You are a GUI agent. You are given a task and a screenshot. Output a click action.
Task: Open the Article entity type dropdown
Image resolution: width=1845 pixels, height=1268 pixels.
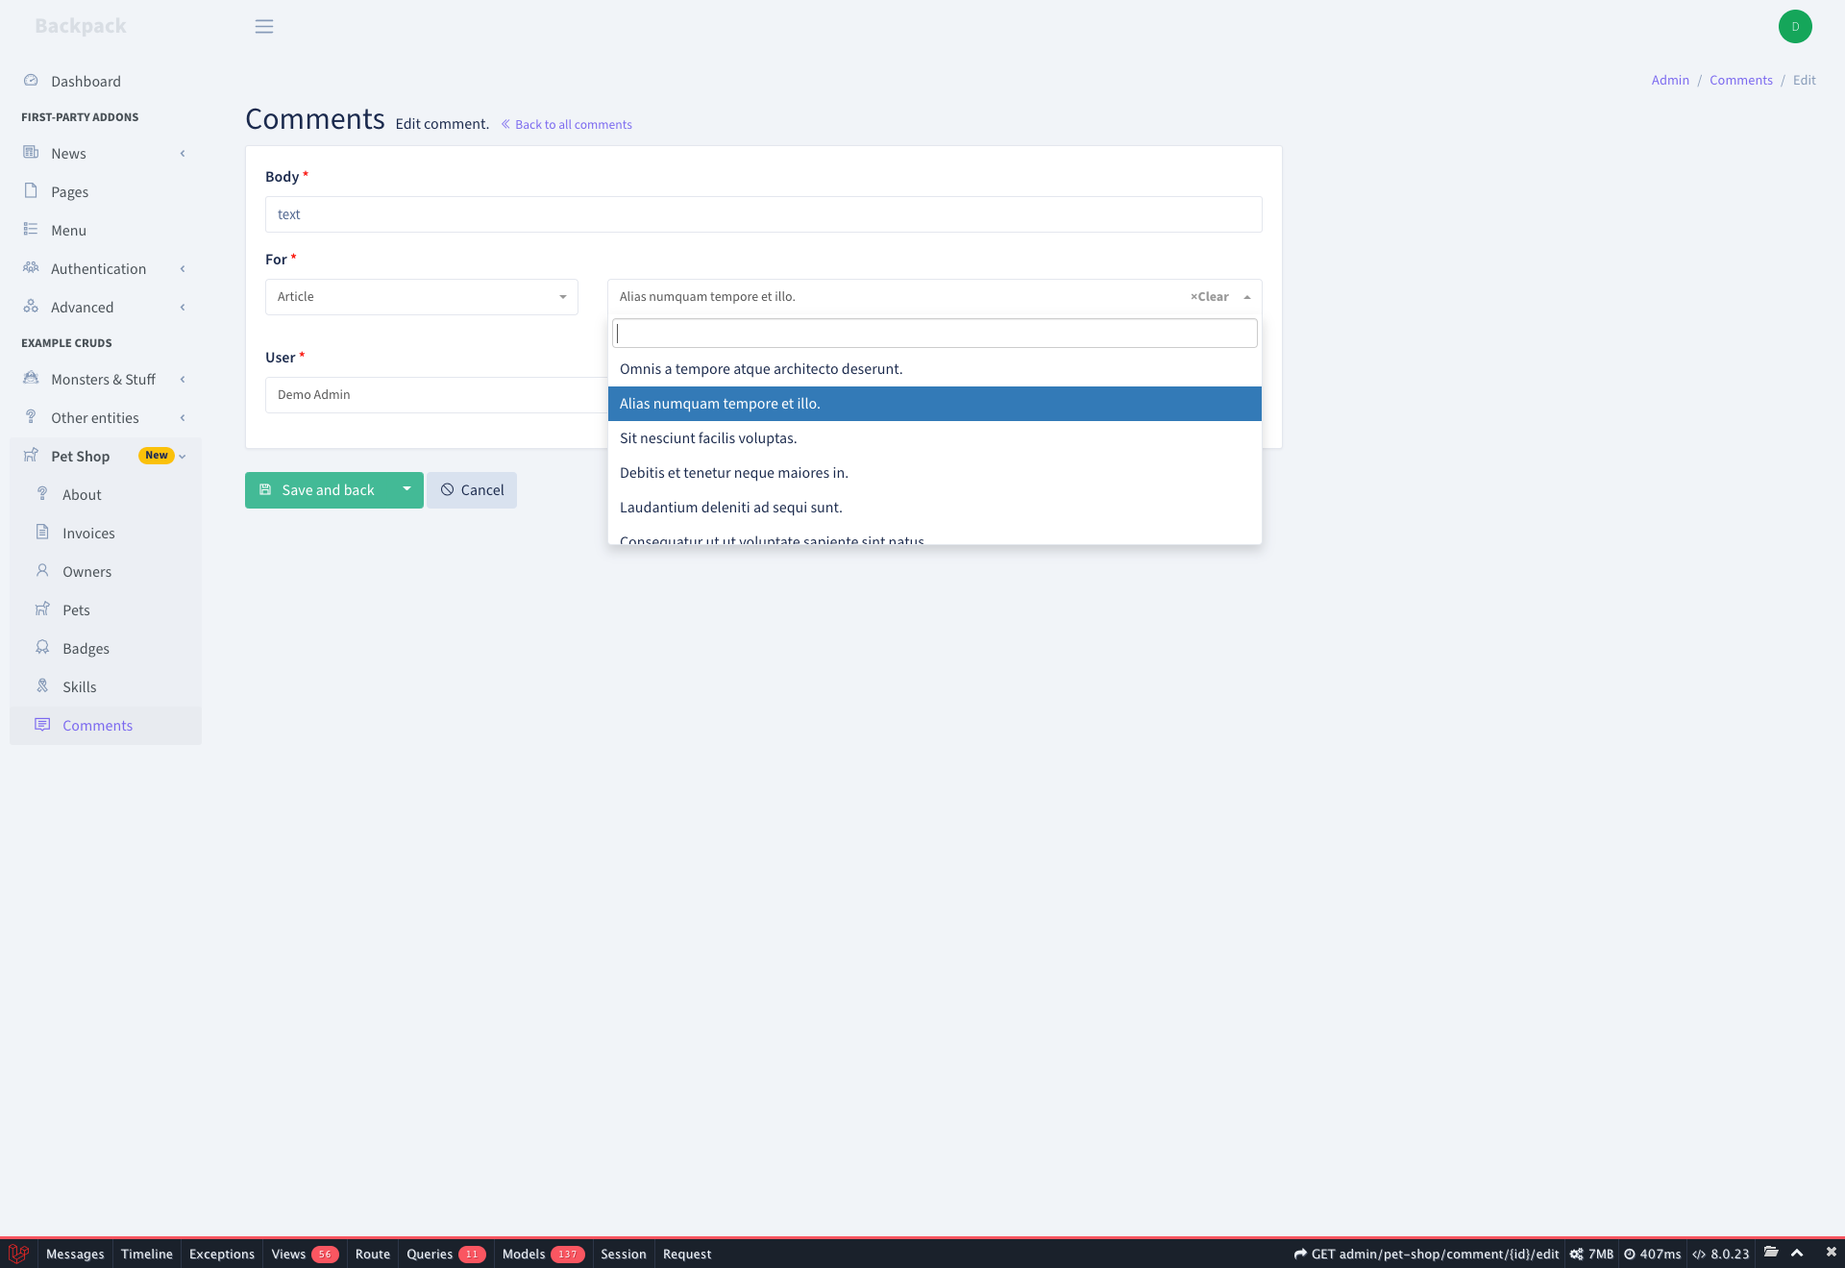point(421,297)
